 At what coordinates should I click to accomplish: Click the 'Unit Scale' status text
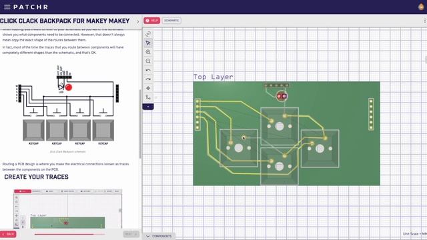pyautogui.click(x=414, y=234)
